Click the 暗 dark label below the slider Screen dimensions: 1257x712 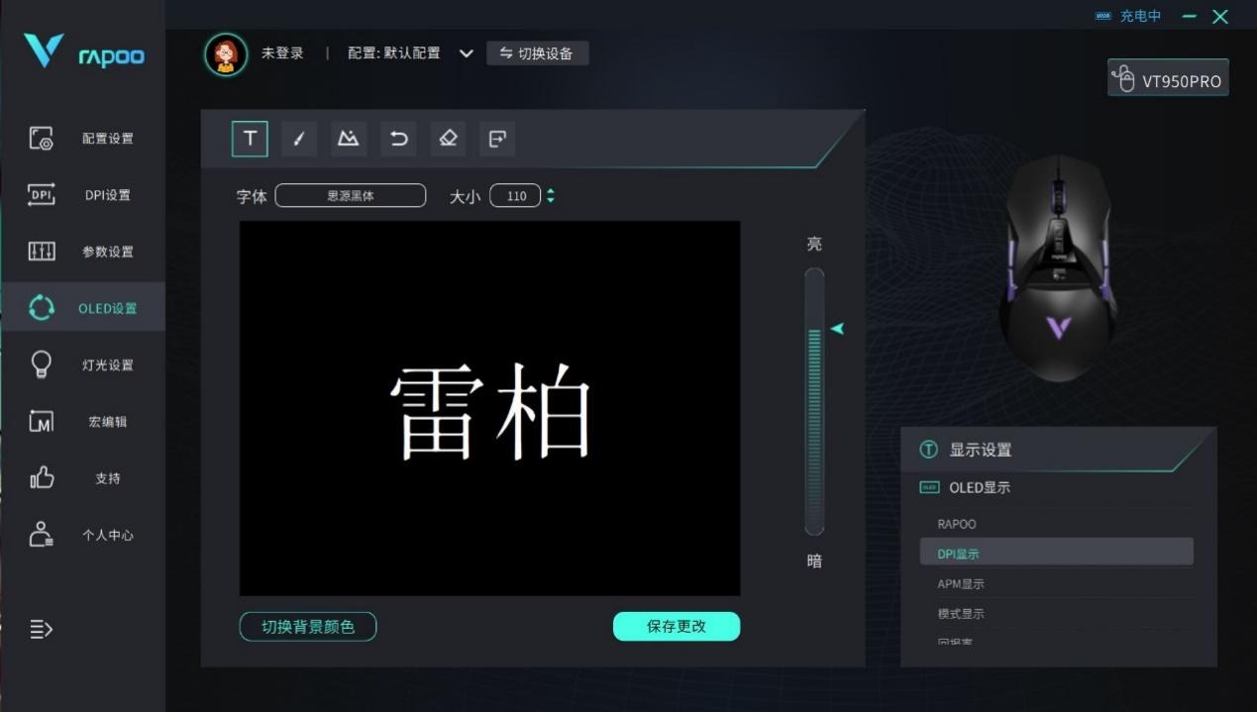coord(814,561)
